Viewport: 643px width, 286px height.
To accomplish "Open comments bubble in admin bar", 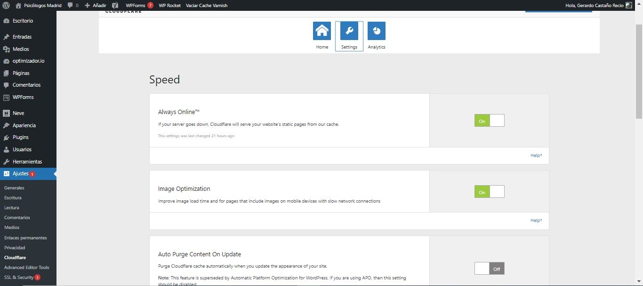I will (x=73, y=5).
